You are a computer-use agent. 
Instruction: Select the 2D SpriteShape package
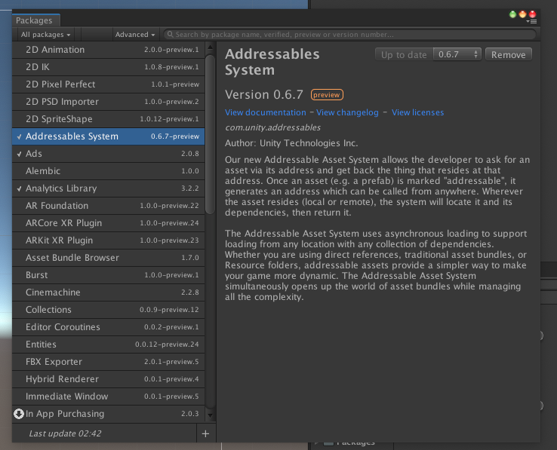(109, 119)
